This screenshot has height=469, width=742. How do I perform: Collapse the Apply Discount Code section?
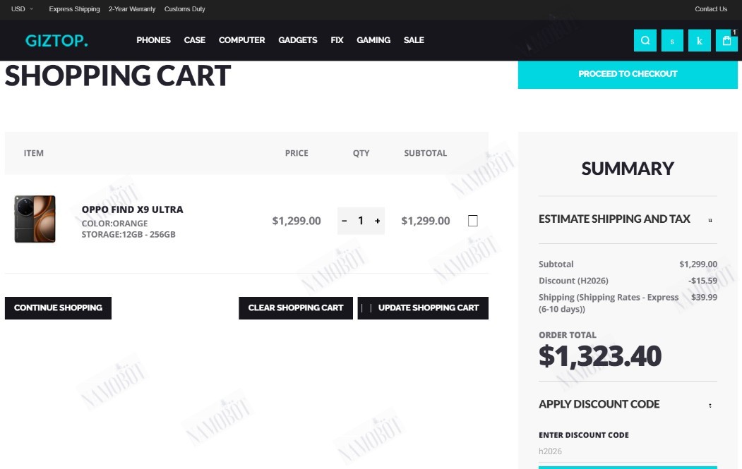click(x=628, y=404)
